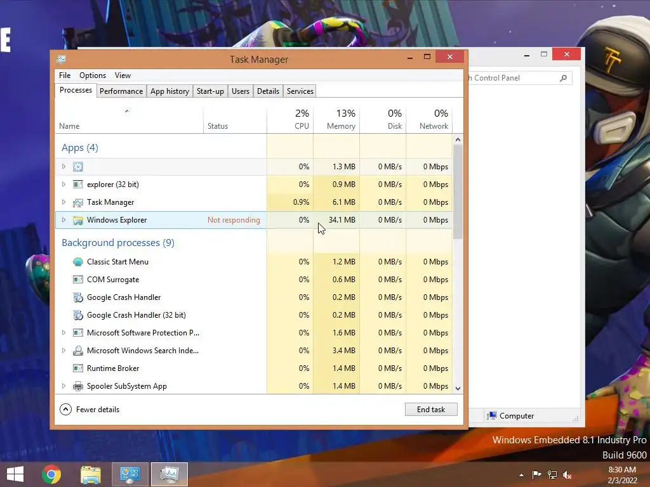
Task: Click the End task button
Action: (431, 410)
